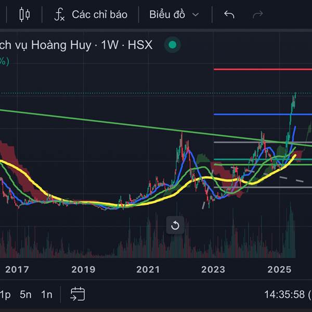Click the 2019 time axis label
Image resolution: width=312 pixels, height=312 pixels.
click(x=83, y=269)
